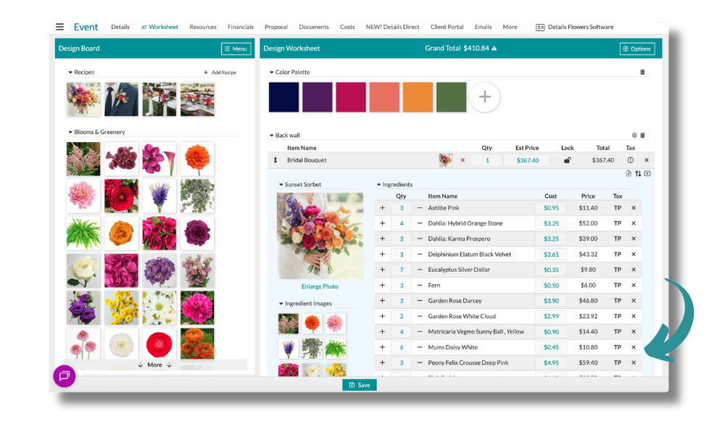Collapse the Recipes section
The image size is (725, 435).
point(70,72)
